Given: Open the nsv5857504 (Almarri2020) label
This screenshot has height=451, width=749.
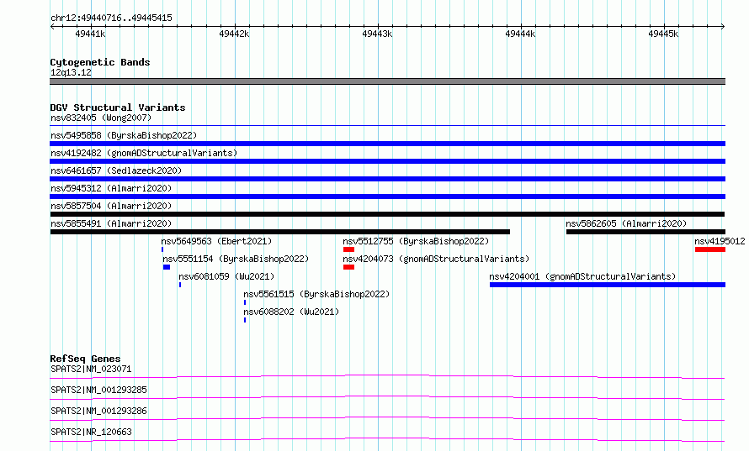Looking at the screenshot, I should (x=111, y=206).
